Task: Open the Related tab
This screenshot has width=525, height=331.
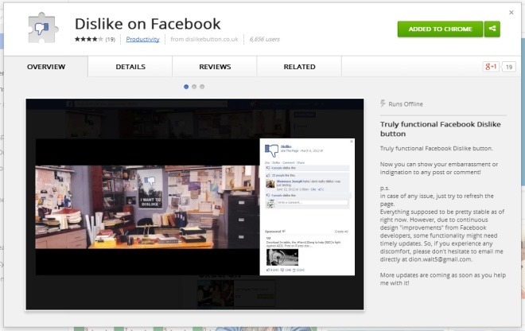Action: coord(299,68)
